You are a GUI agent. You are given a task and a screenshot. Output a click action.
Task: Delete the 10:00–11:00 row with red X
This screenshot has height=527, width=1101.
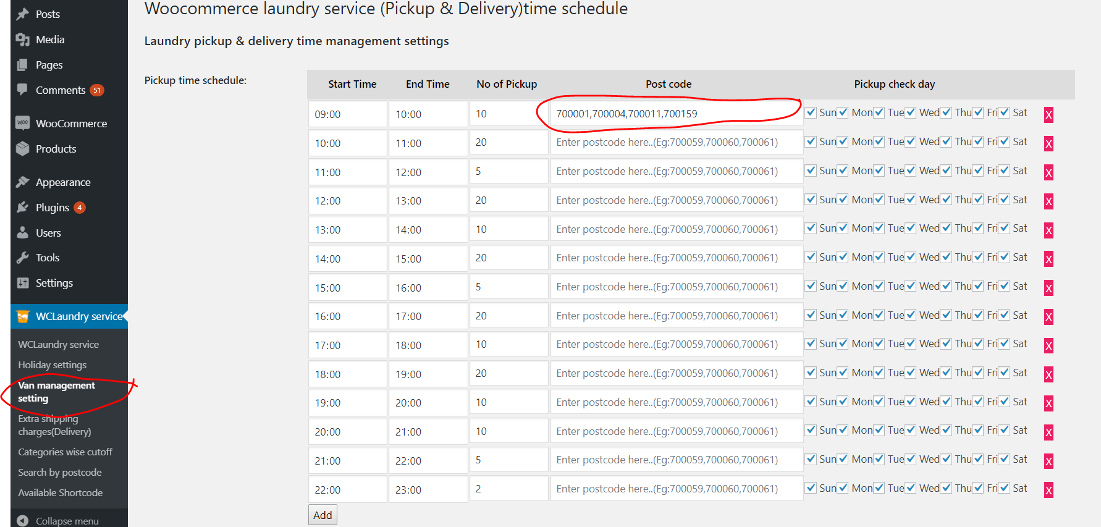[x=1048, y=143]
